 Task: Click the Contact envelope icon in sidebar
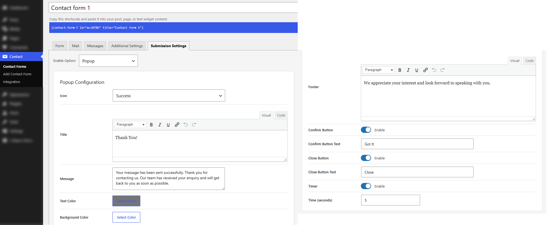point(5,57)
